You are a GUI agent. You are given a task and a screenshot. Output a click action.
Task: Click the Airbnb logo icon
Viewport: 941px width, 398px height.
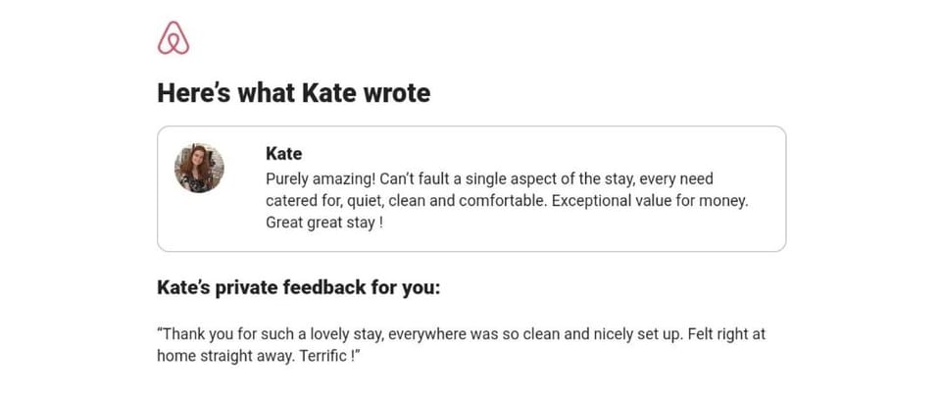pos(173,38)
